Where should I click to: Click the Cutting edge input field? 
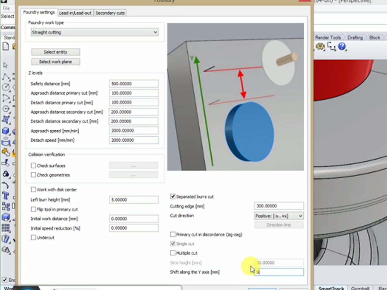point(279,206)
